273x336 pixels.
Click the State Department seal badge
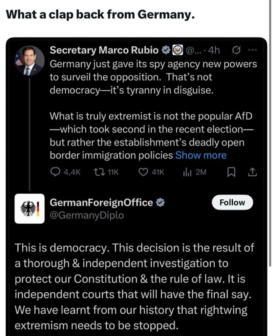[x=177, y=51]
